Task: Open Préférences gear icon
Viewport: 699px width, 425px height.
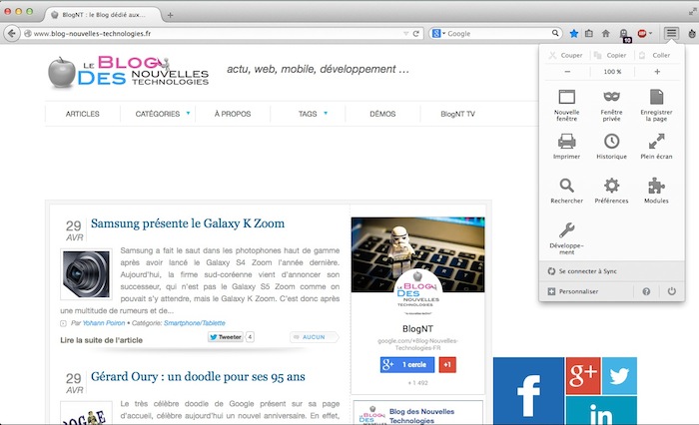Action: [611, 186]
